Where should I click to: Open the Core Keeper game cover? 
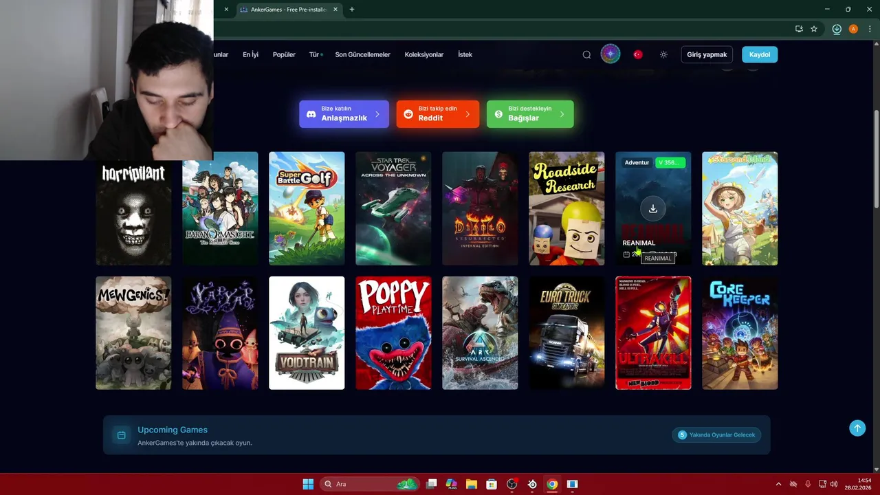(x=740, y=333)
